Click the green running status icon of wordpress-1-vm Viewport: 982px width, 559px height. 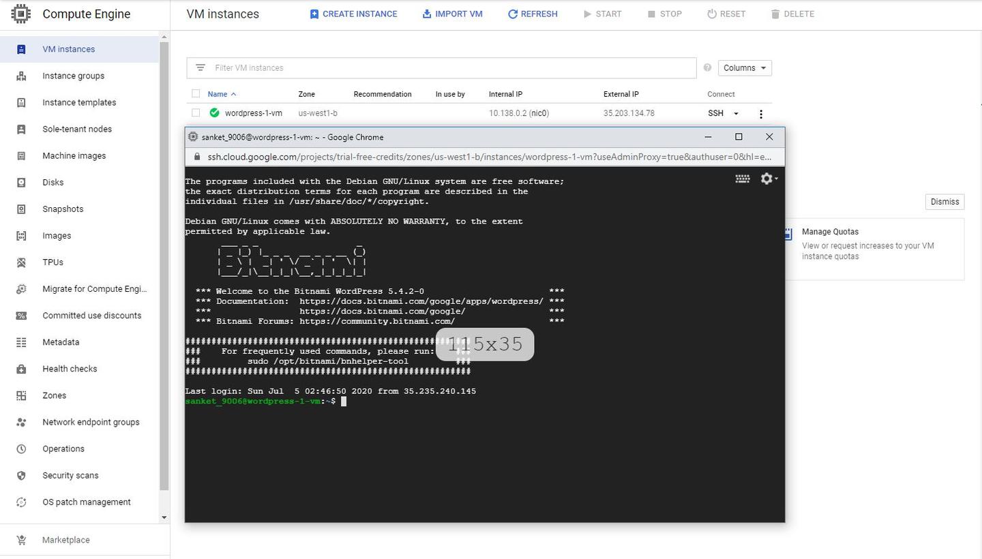214,112
